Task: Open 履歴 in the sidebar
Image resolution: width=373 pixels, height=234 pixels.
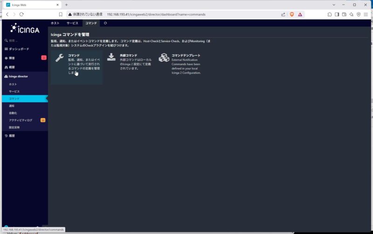Action: (25, 136)
